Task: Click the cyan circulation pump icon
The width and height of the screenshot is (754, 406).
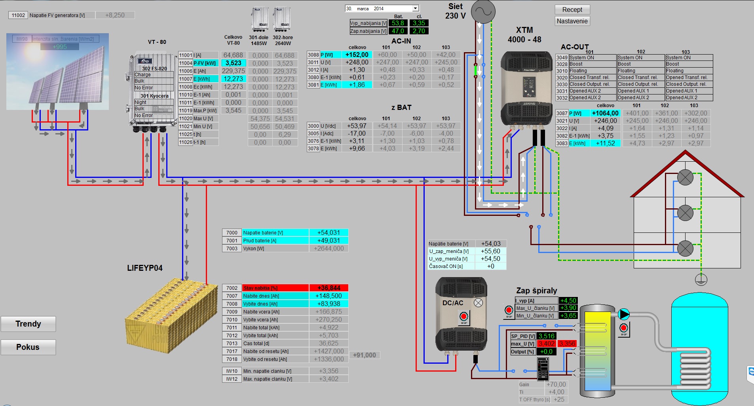Action: 624,314
